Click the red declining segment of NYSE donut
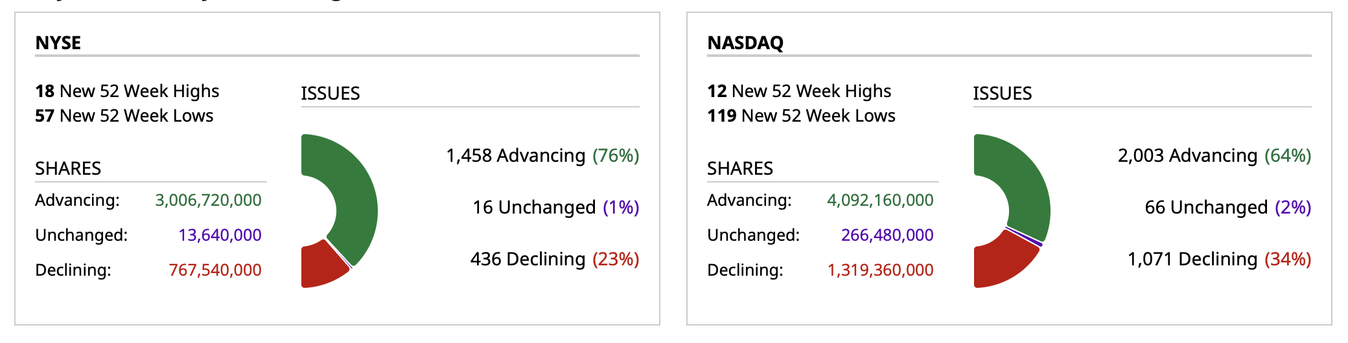 pos(321,265)
